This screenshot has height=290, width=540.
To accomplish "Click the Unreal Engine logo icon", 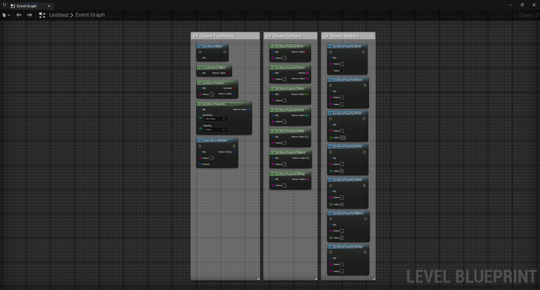I will pos(4,5).
